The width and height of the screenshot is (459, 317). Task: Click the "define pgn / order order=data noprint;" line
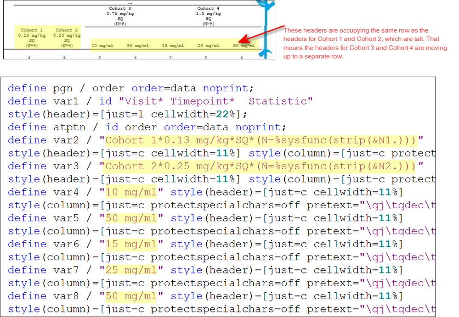click(x=130, y=88)
